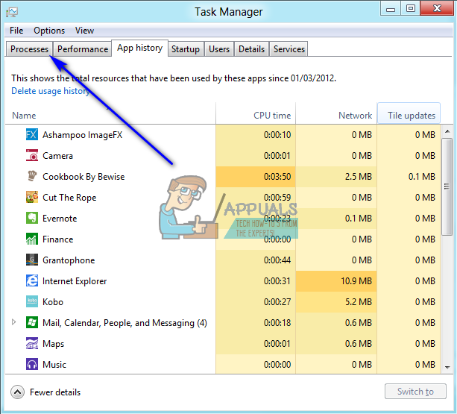The image size is (457, 414).
Task: Click the Cut The Rope app icon
Action: pyautogui.click(x=32, y=197)
